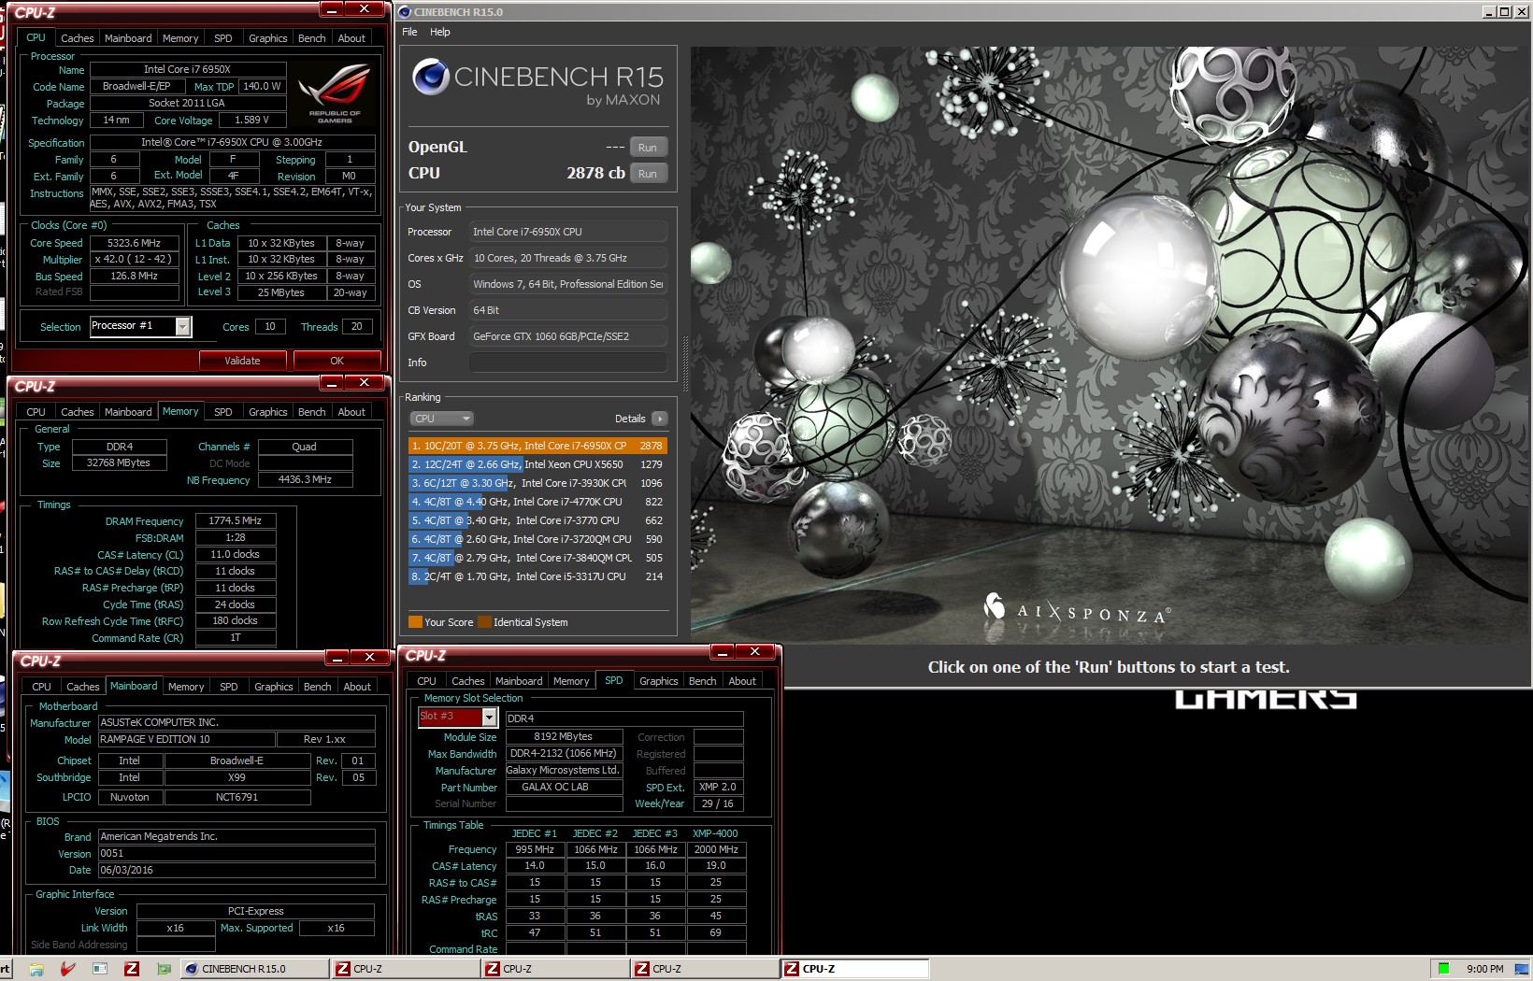Open the Slot #3 memory slot dropdown
Viewport: 1533px width, 981px height.
[489, 717]
